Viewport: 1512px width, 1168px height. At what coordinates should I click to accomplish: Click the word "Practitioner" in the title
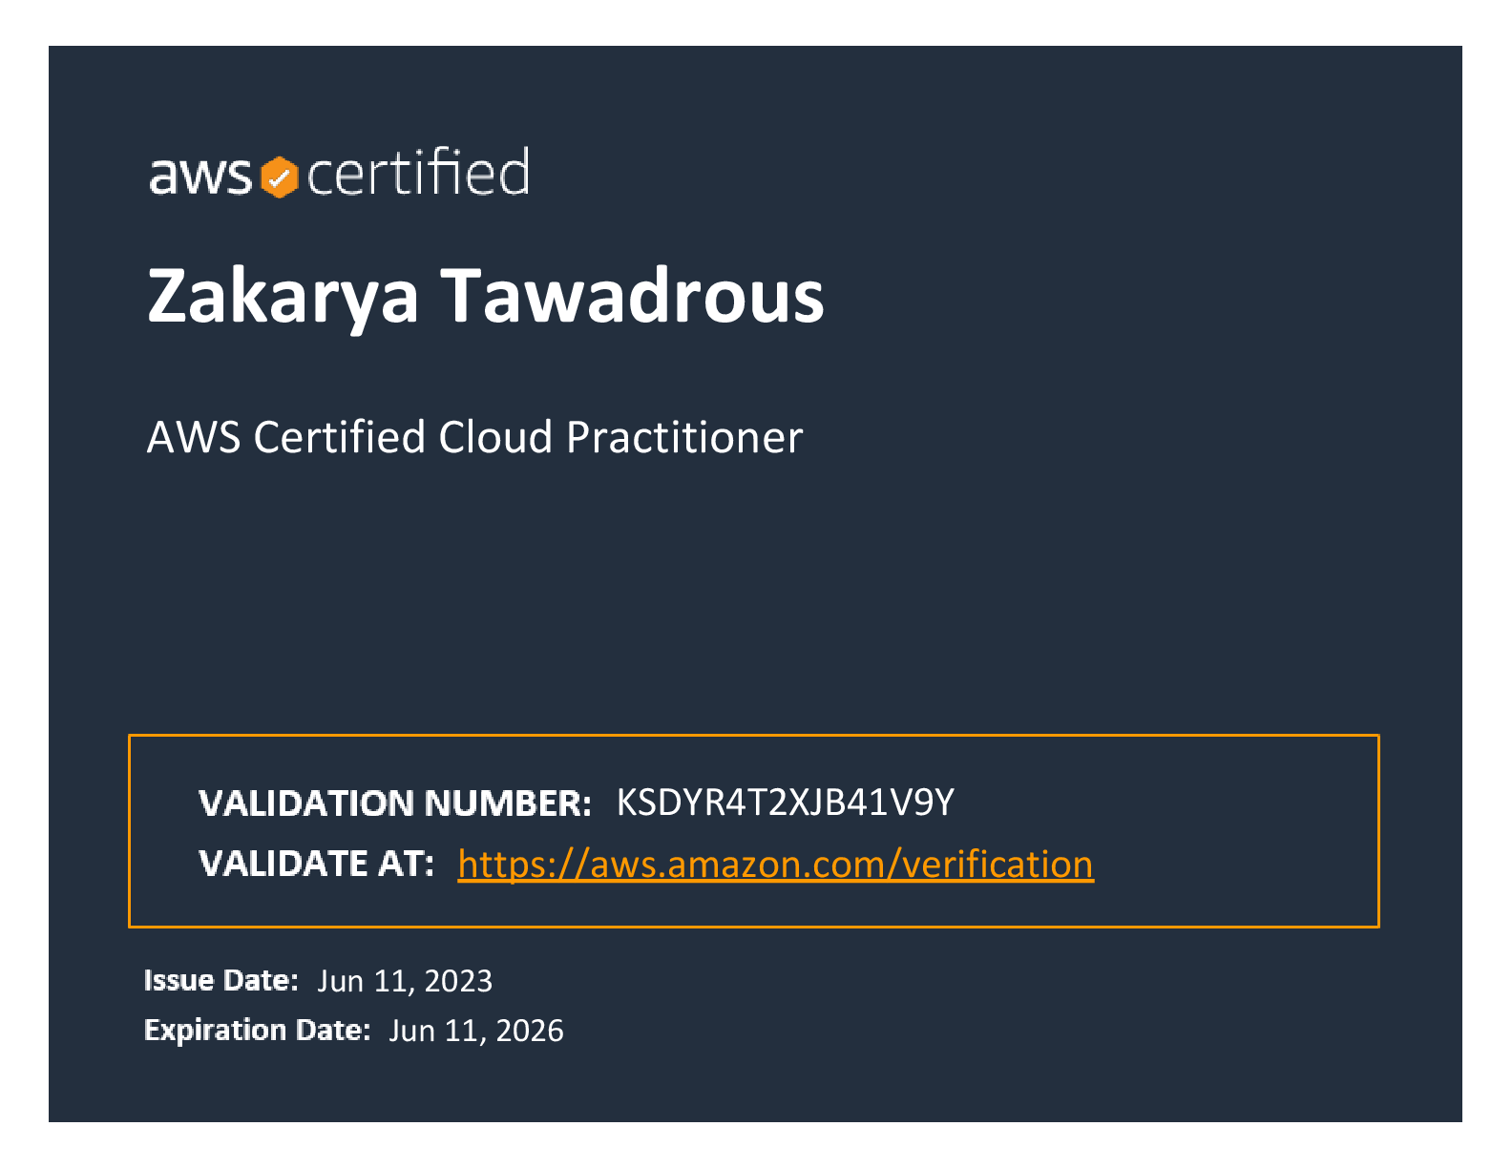coord(684,437)
